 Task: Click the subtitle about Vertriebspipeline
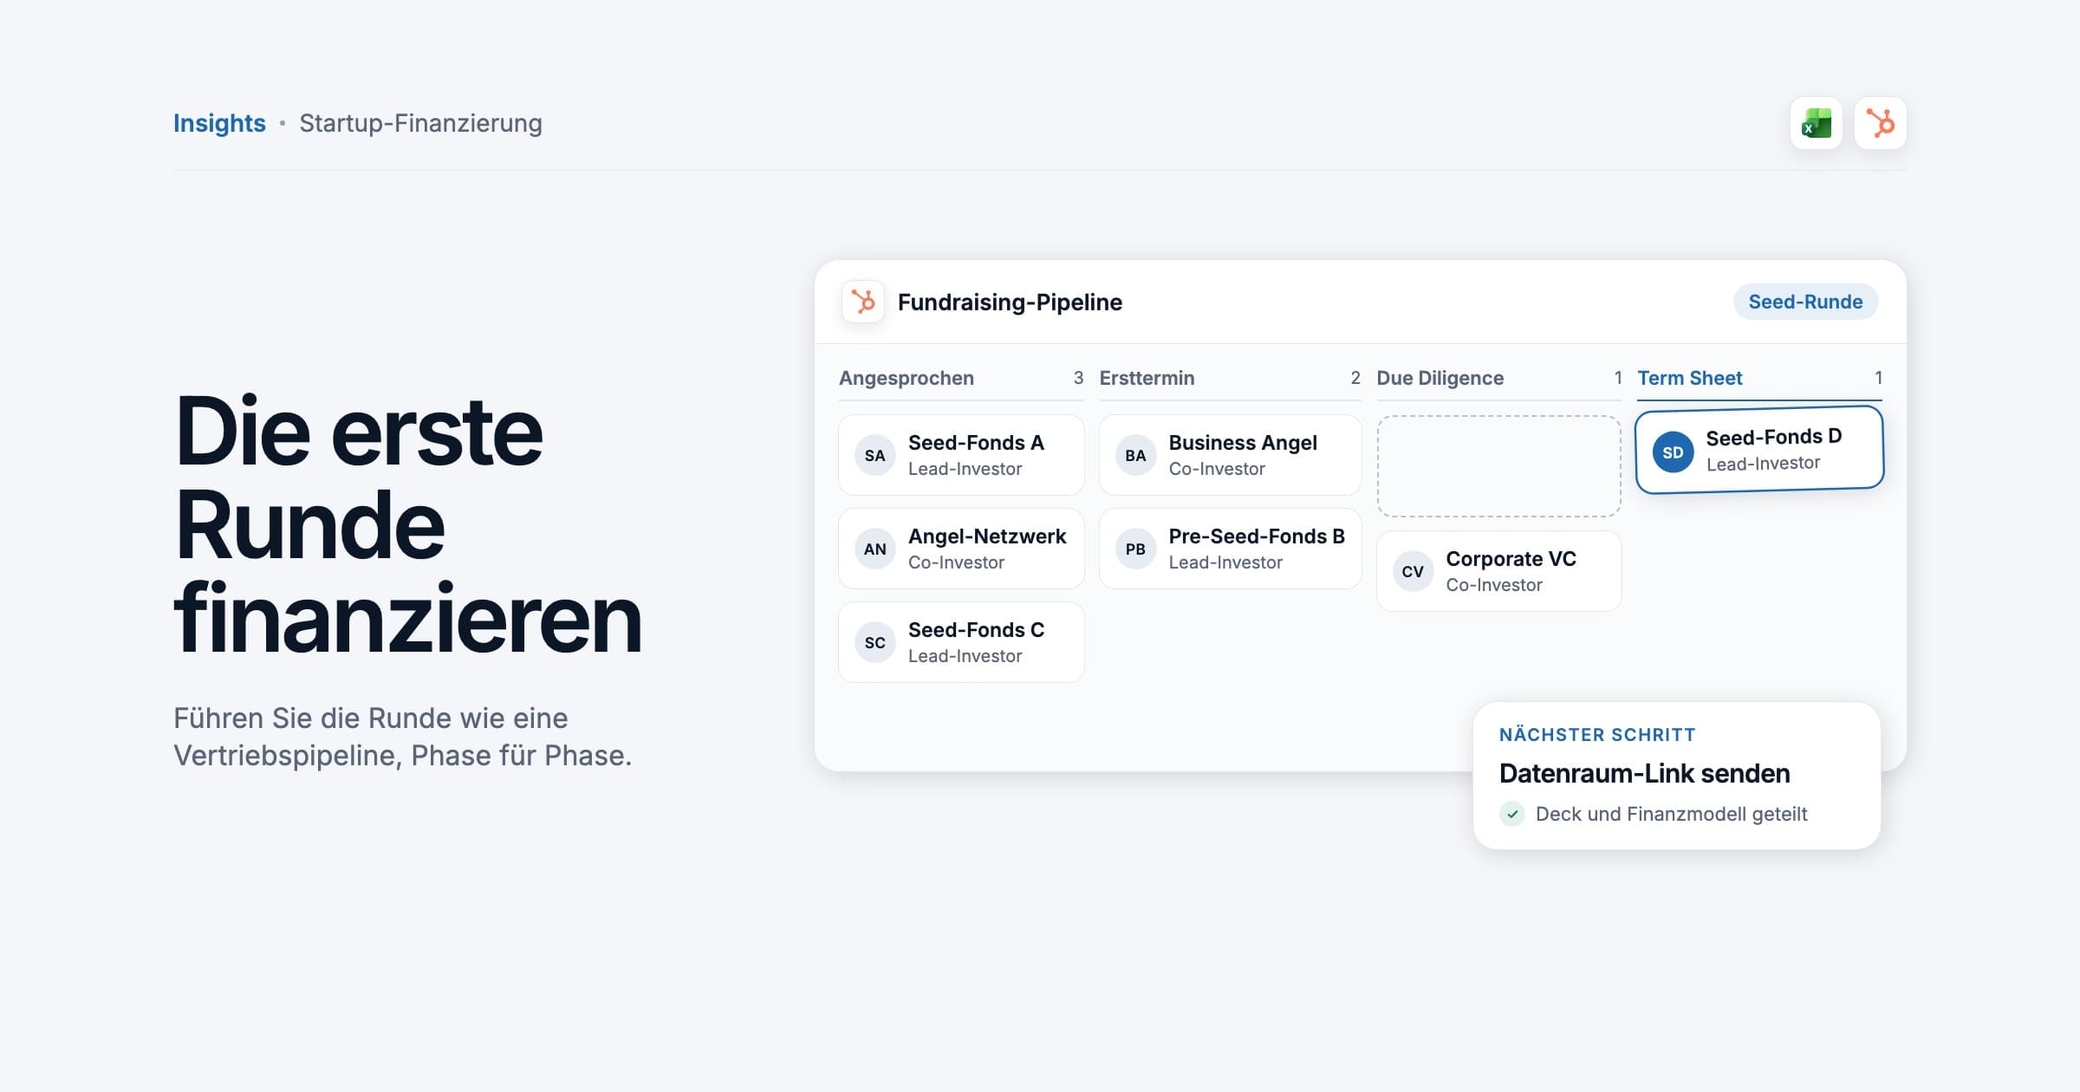pyautogui.click(x=402, y=737)
